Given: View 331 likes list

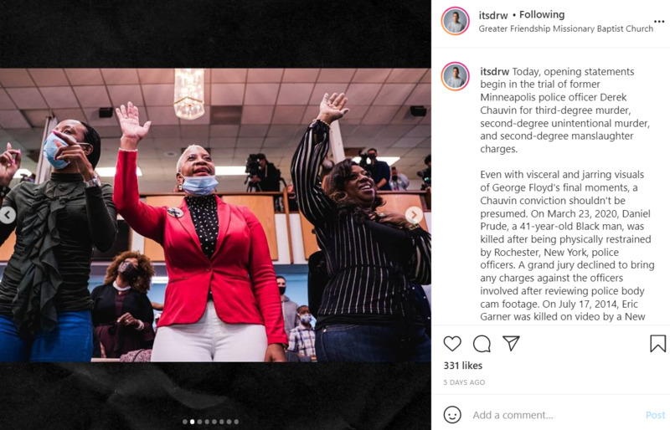Looking at the screenshot, I should pyautogui.click(x=463, y=366).
